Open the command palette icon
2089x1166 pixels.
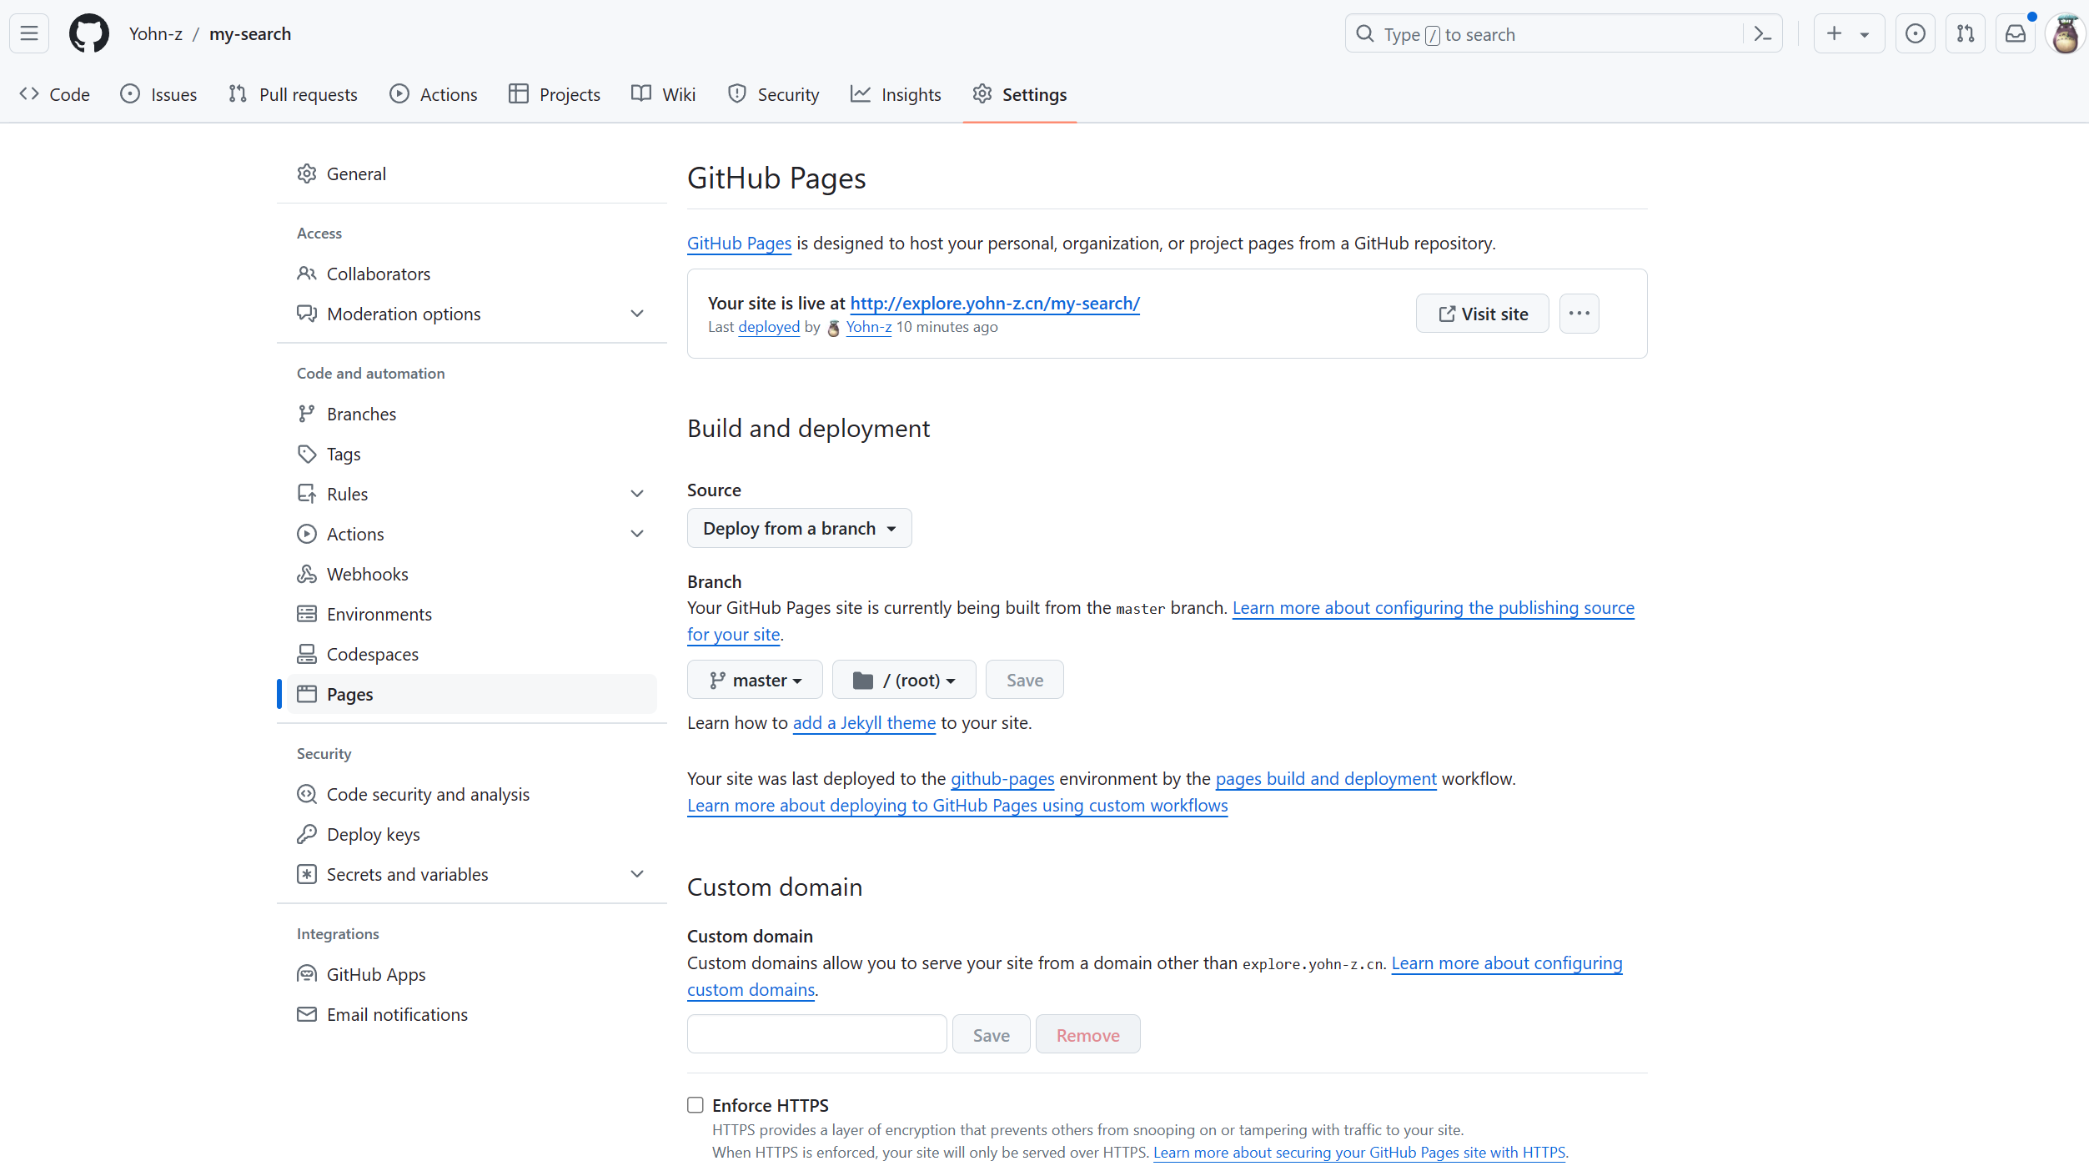pyautogui.click(x=1762, y=33)
